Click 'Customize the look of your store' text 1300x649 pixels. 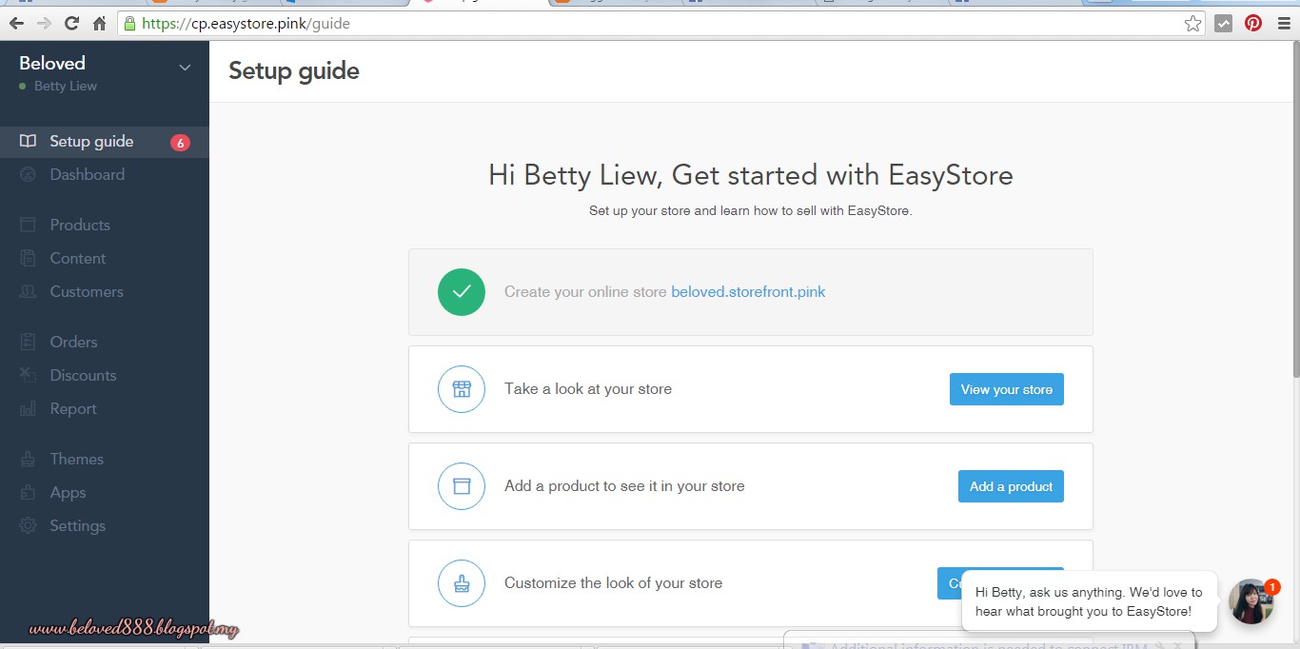coord(613,582)
